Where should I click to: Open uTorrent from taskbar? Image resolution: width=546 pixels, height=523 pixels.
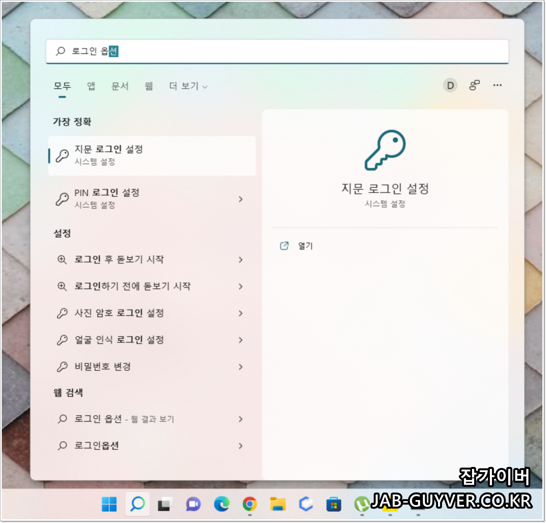click(362, 504)
